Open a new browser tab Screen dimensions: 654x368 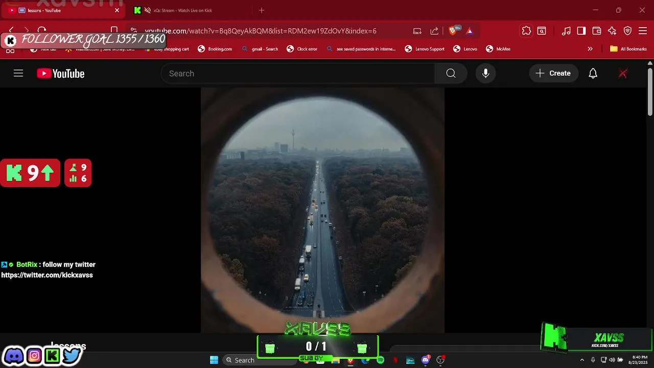pyautogui.click(x=262, y=10)
